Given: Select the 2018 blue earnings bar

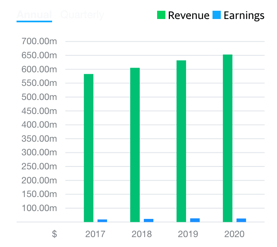Looking at the screenshot, I should pos(148,221).
